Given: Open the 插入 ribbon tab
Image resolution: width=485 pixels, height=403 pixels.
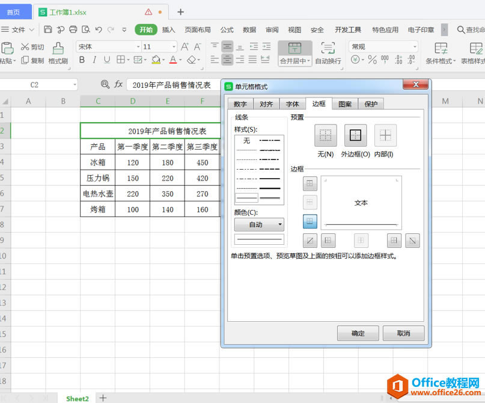Looking at the screenshot, I should point(168,29).
